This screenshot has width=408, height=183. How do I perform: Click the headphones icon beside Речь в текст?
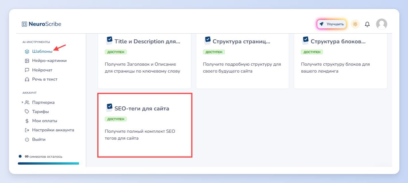pos(27,79)
